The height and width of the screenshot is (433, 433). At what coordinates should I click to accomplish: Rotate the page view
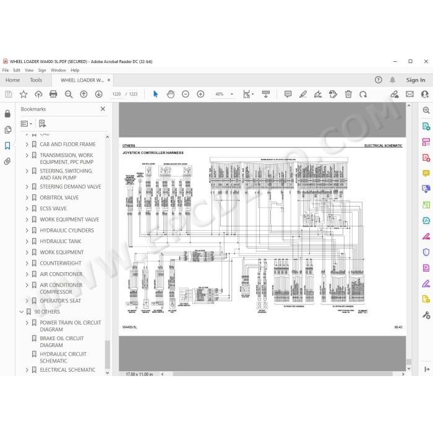363,95
